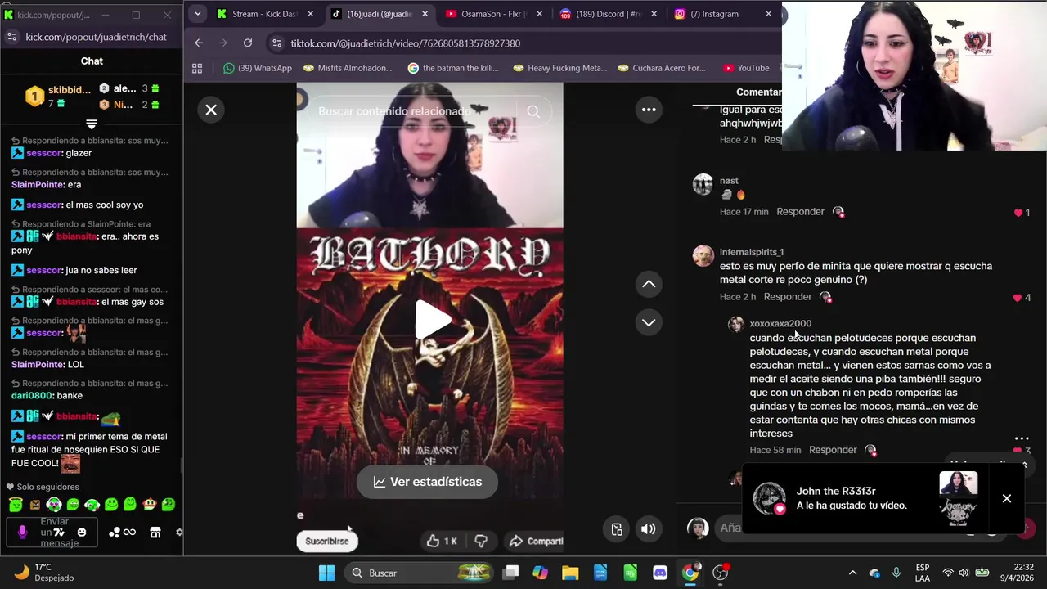
Task: Dislike the video with thumbs-down icon
Action: (481, 541)
